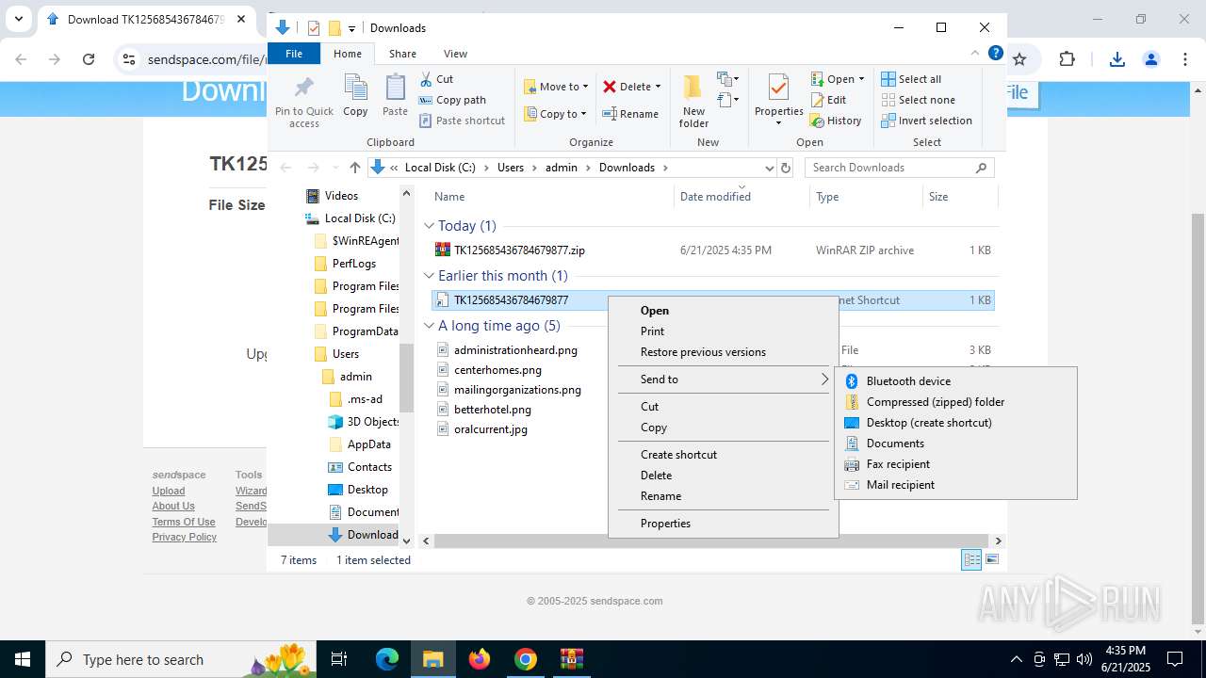Click the Copy ribbon icon

(355, 96)
